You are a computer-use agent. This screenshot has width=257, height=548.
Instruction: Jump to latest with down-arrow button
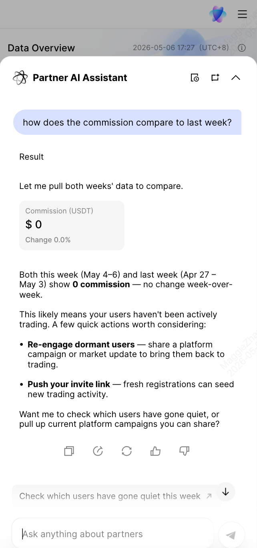(x=225, y=491)
